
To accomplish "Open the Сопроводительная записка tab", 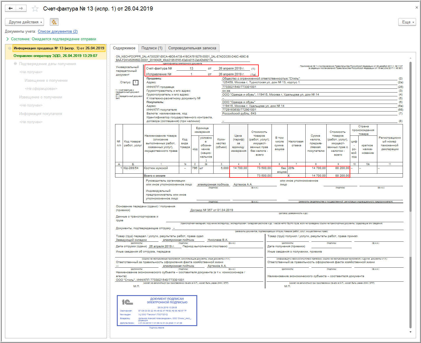I will 192,48.
